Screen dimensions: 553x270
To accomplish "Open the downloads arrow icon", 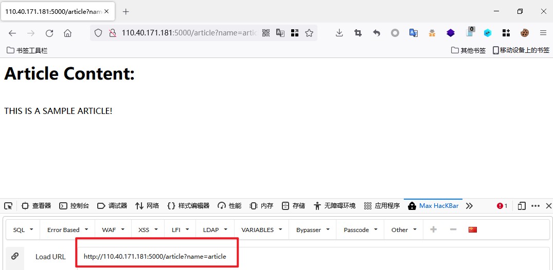I will pyautogui.click(x=340, y=33).
